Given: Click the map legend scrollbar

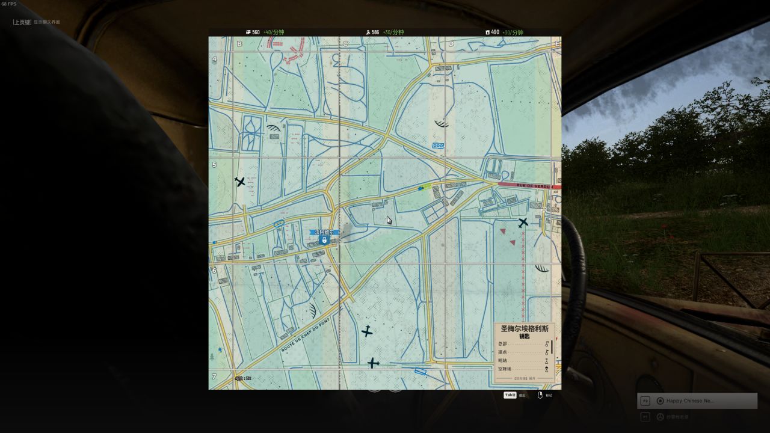Looking at the screenshot, I should click(552, 347).
